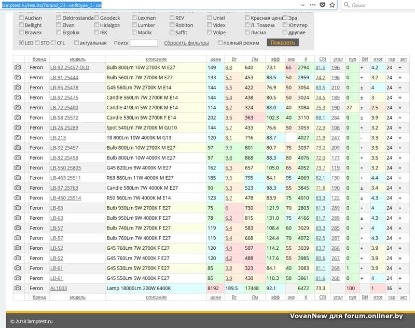Click the camera icon for LB-92 25457 OLD
This screenshot has width=415, height=328.
coord(18,68)
